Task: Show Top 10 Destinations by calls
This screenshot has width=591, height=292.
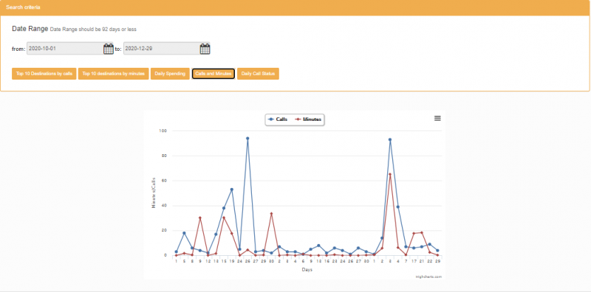Action: tap(44, 74)
